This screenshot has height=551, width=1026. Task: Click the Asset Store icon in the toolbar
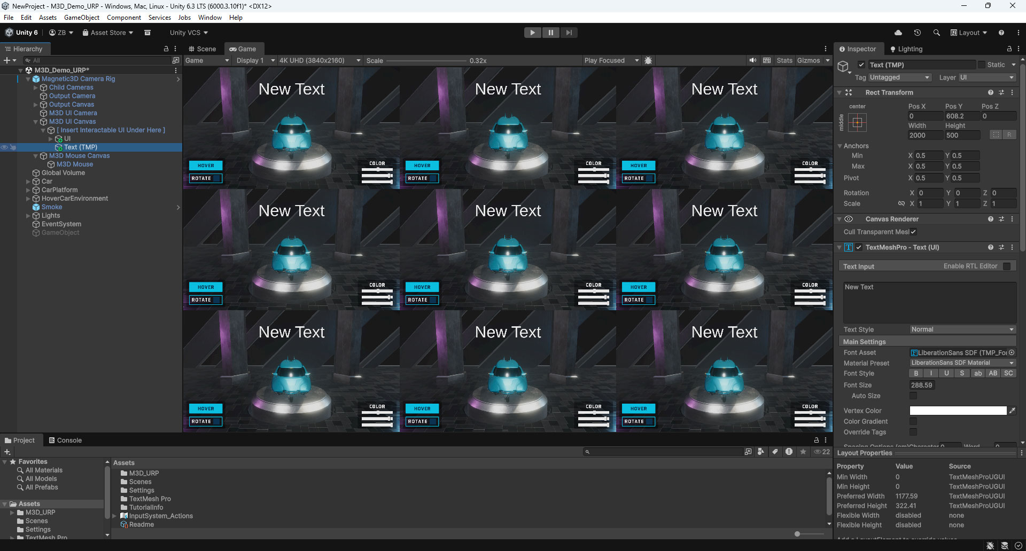point(85,33)
